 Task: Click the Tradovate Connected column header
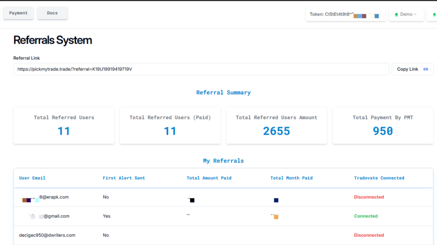[x=379, y=178]
